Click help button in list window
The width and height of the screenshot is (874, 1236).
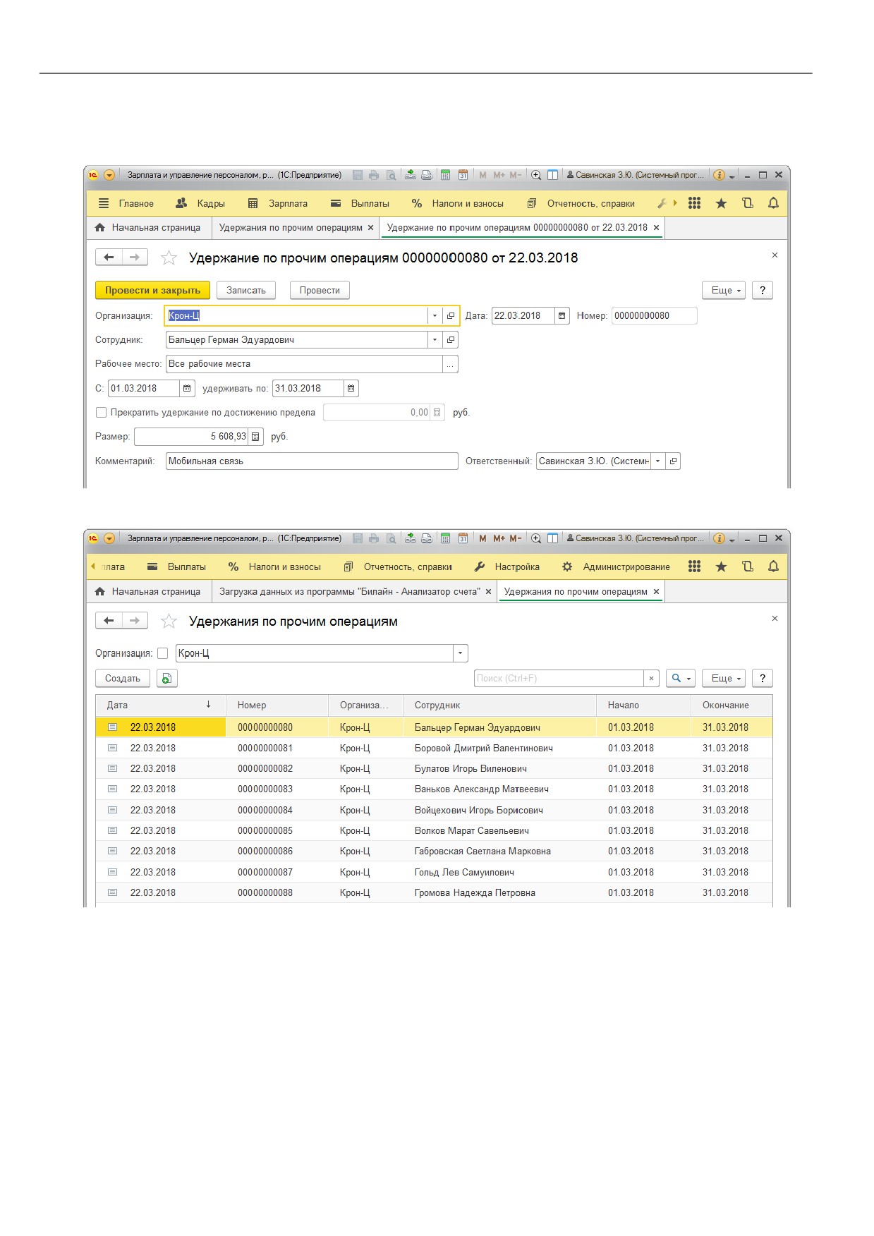[x=763, y=678]
